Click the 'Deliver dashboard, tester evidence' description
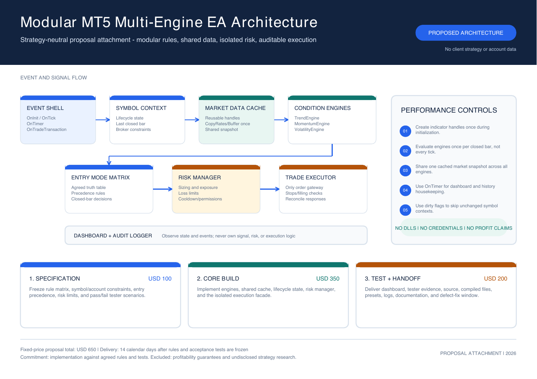Image resolution: width=537 pixels, height=379 pixels. [428, 292]
